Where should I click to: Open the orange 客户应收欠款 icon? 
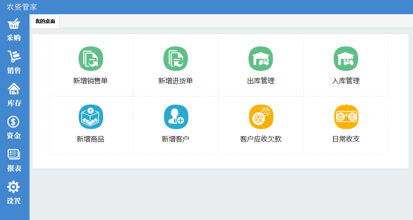pos(261,117)
